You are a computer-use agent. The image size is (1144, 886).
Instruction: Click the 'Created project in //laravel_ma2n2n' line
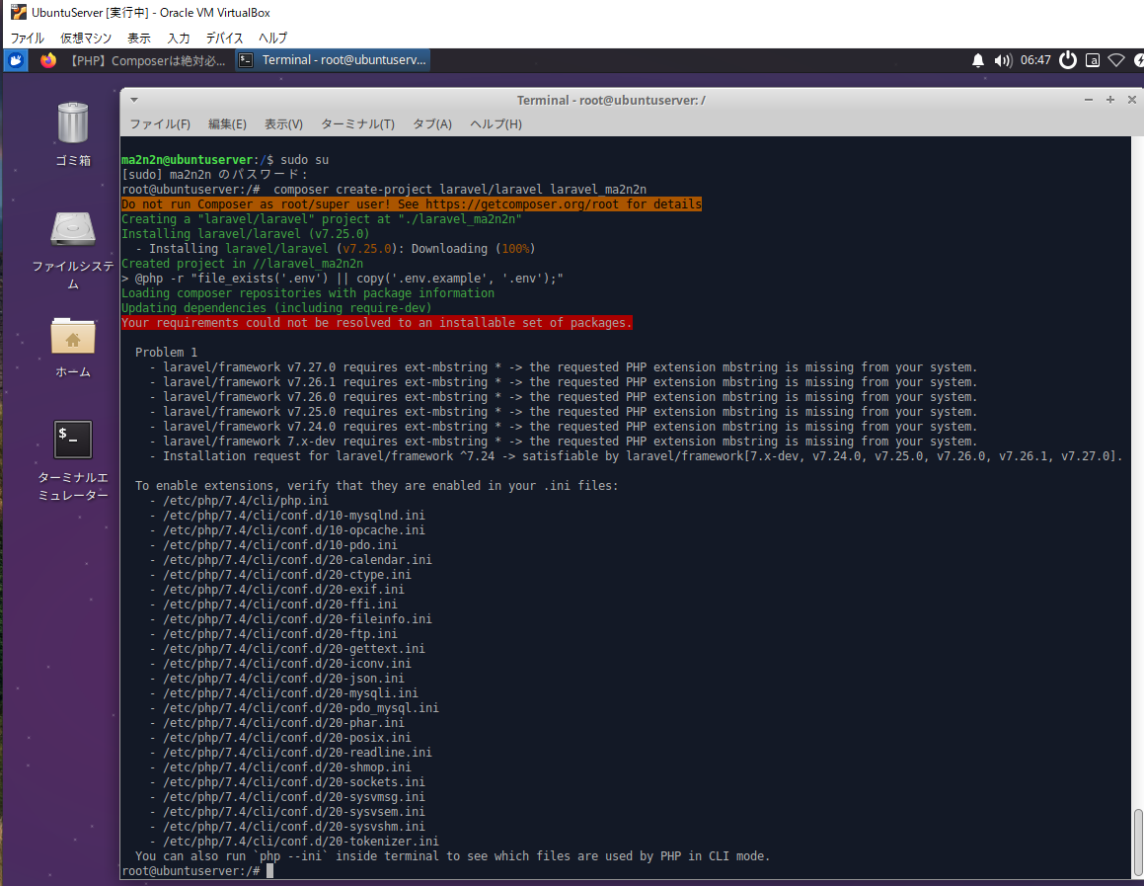(x=242, y=264)
